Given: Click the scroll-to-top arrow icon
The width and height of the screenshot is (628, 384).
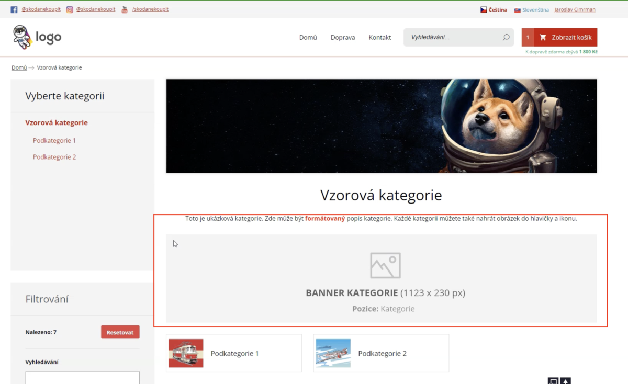Looking at the screenshot, I should pos(566,381).
